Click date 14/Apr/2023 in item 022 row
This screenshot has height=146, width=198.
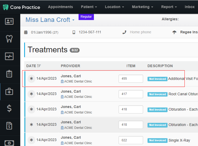point(47,140)
